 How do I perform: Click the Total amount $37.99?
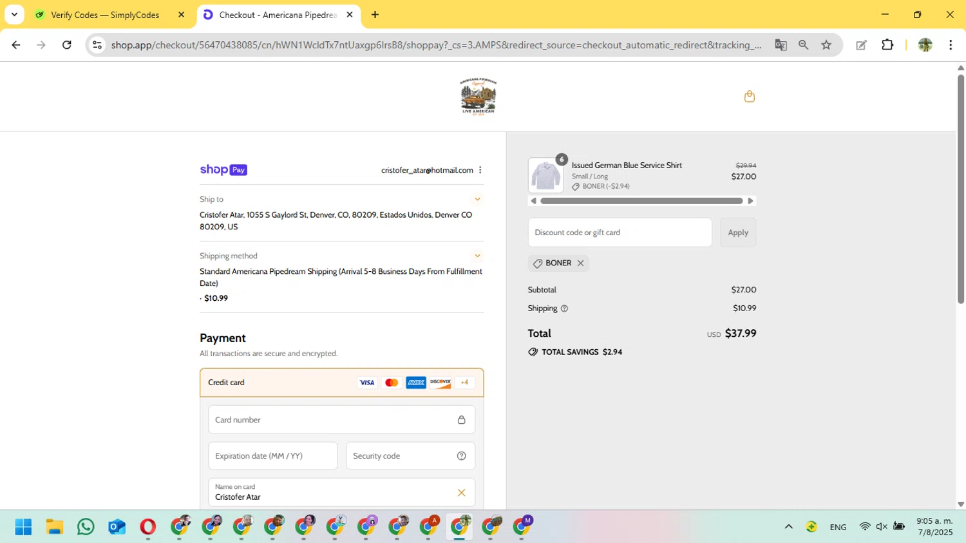coord(741,334)
